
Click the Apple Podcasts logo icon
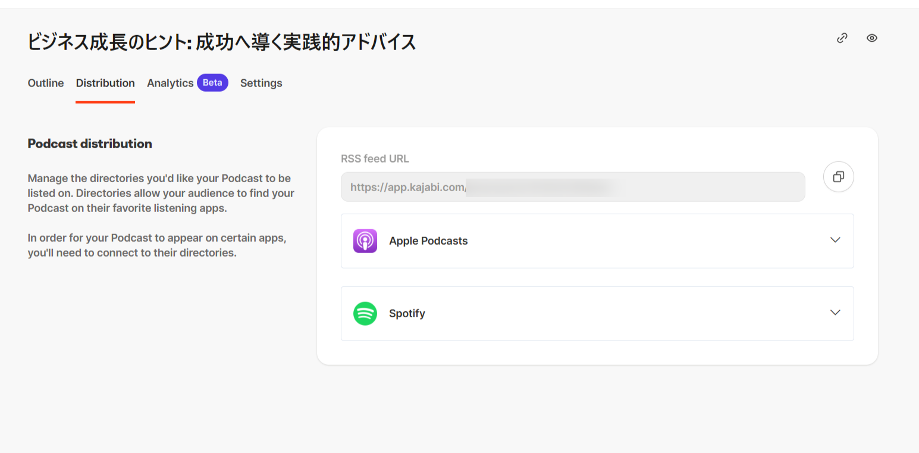click(365, 241)
